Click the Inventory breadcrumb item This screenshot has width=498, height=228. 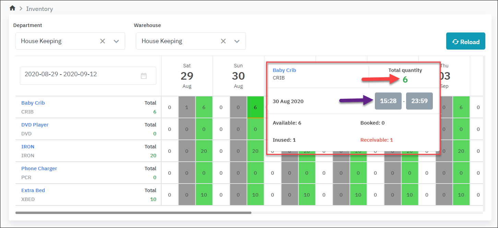click(39, 9)
